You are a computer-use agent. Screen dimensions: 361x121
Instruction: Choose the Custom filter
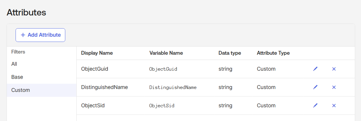click(20, 90)
